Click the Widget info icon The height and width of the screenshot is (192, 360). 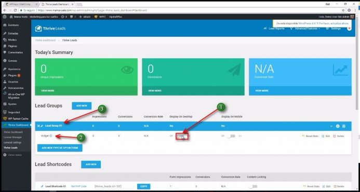51,136
